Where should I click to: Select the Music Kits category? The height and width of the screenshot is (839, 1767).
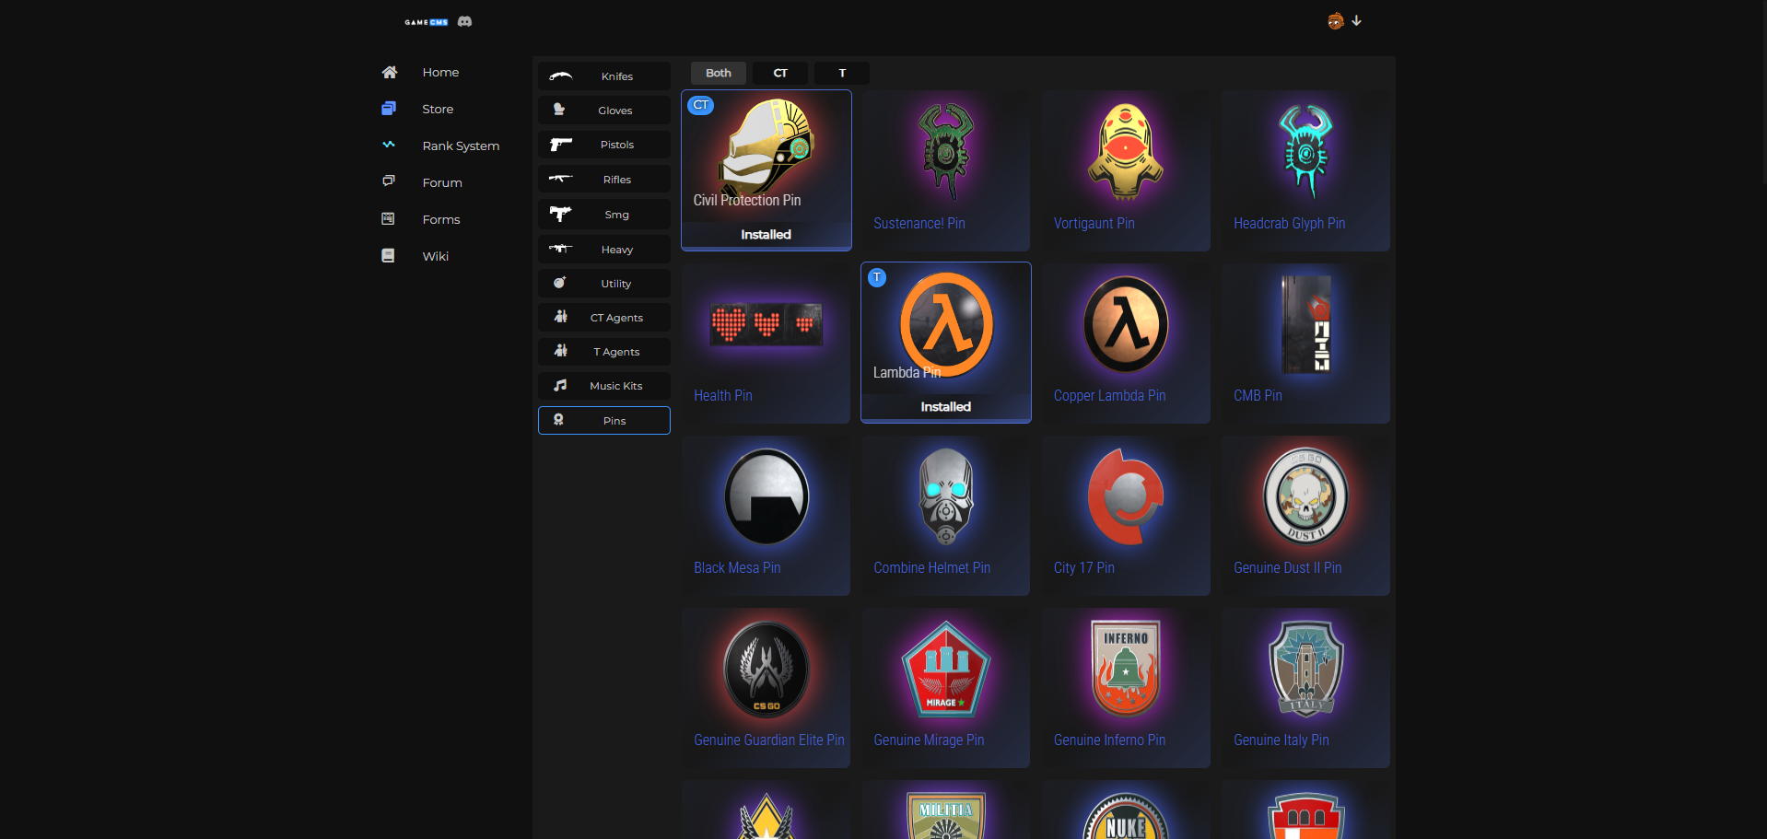pyautogui.click(x=604, y=386)
